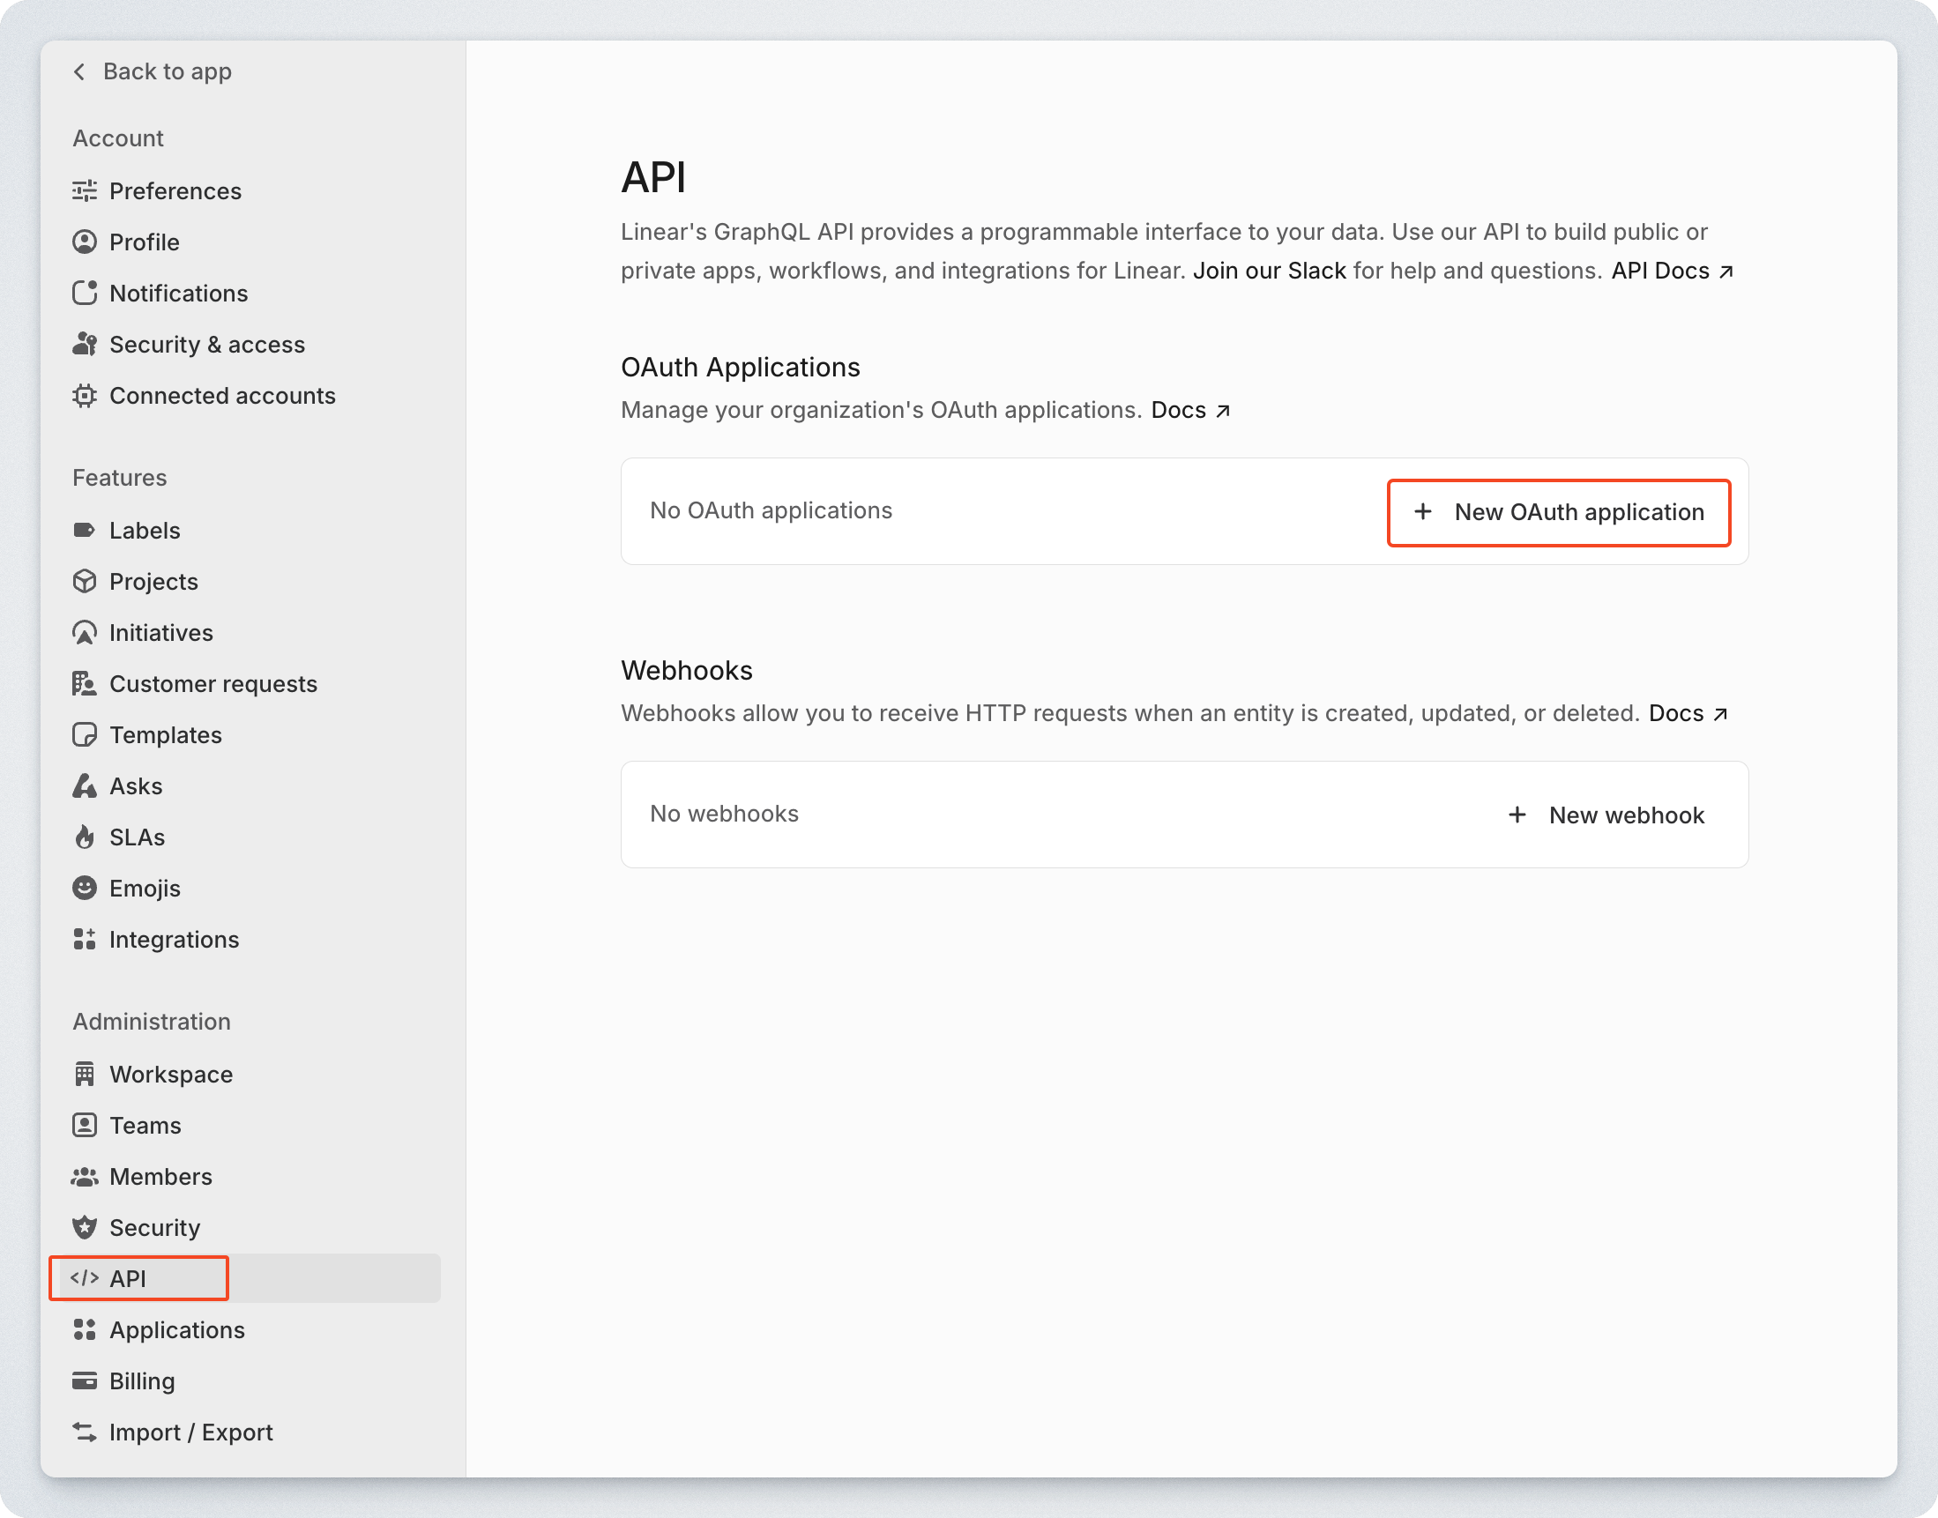The image size is (1938, 1518).
Task: Click the Labels tag icon
Action: [85, 531]
